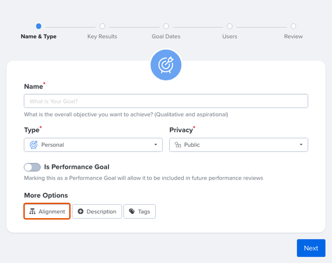The width and height of the screenshot is (332, 263).
Task: Click the Name goal input field
Action: [x=166, y=101]
